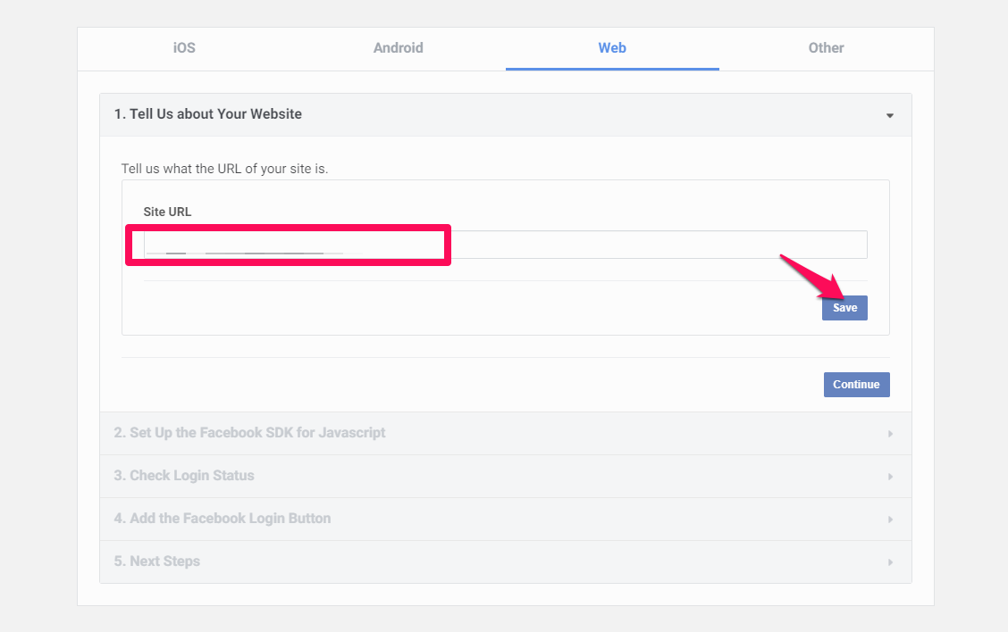
Task: Click the chevron beside "Check Login Status"
Action: (x=889, y=476)
